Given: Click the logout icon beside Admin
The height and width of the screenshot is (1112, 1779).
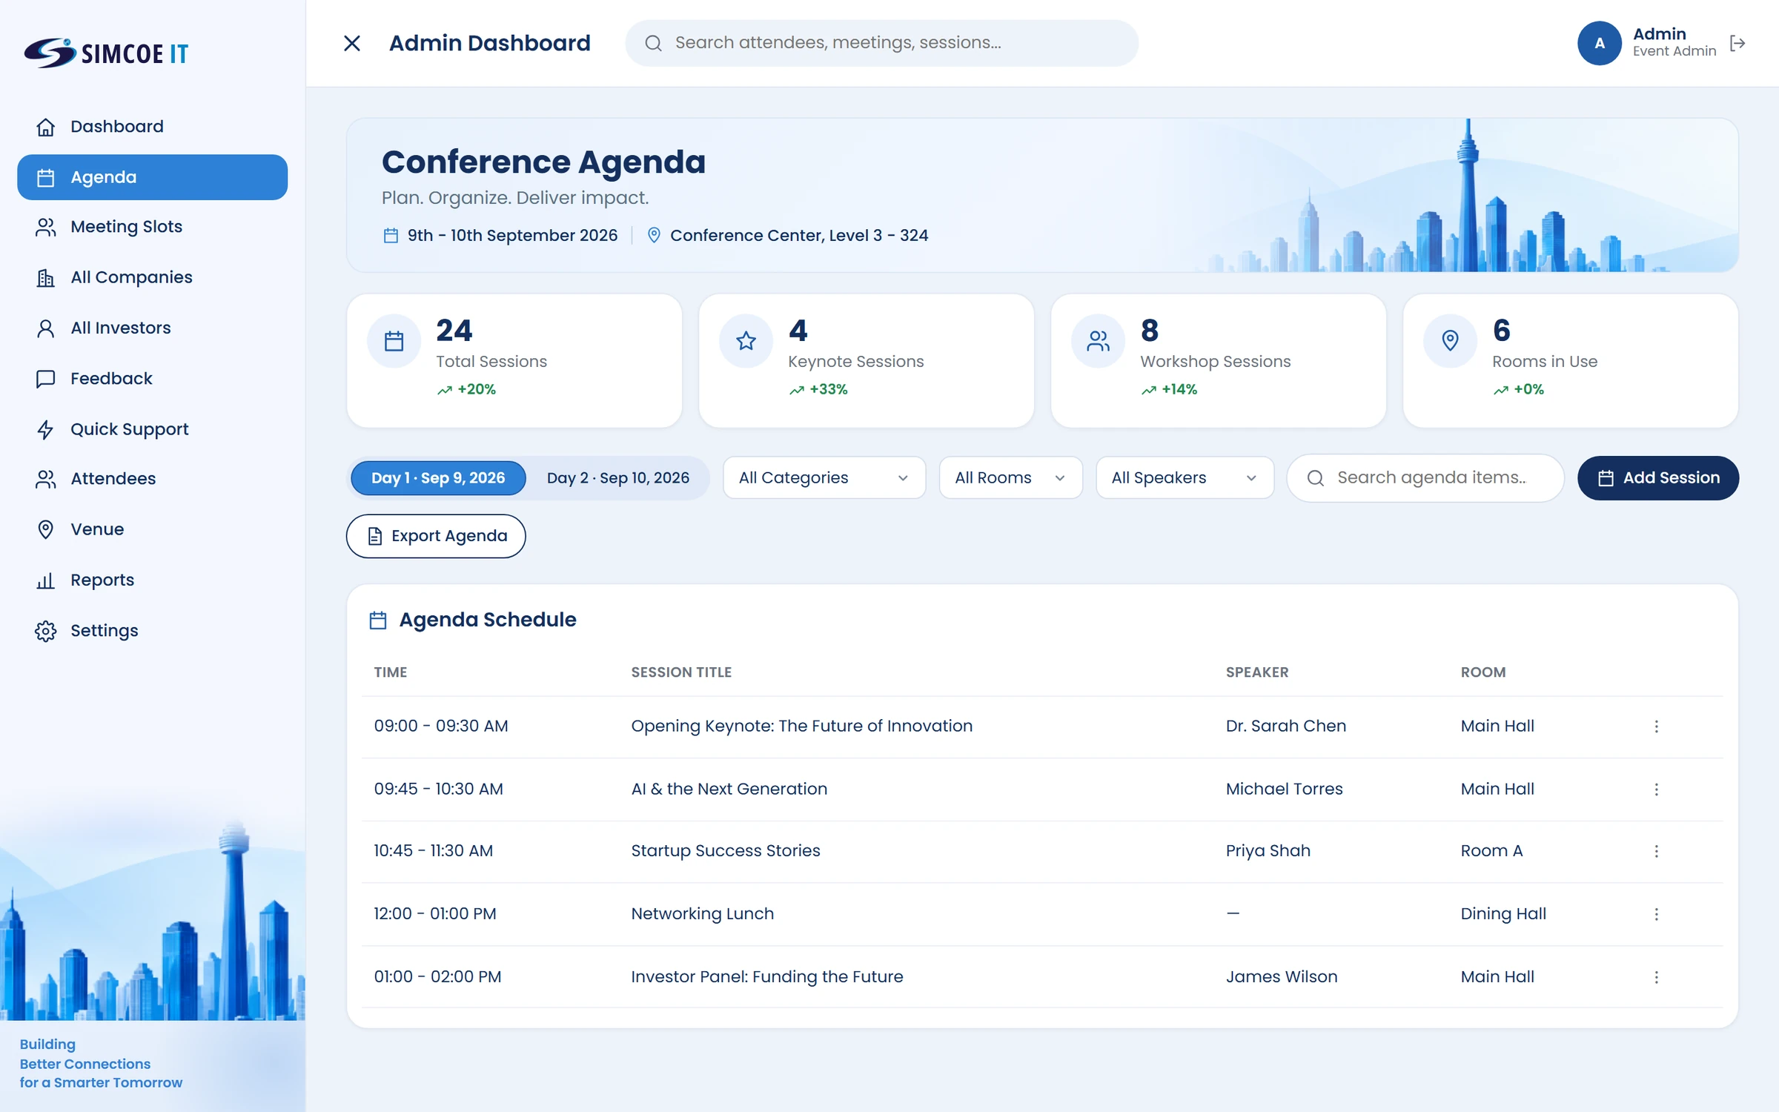Looking at the screenshot, I should click(1737, 43).
